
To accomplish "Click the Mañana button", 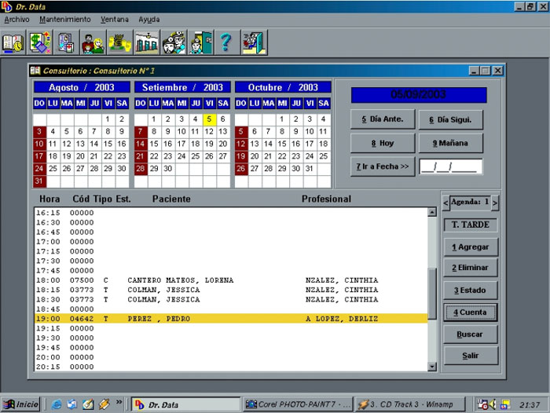I will click(x=450, y=143).
